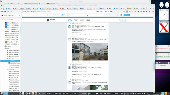
Task: Switch to the tab with (7) count
Action: [x=42, y=8]
